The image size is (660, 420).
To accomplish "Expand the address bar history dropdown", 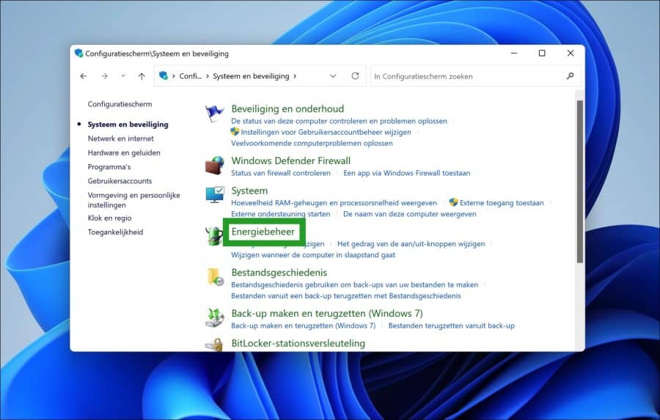I will click(333, 76).
